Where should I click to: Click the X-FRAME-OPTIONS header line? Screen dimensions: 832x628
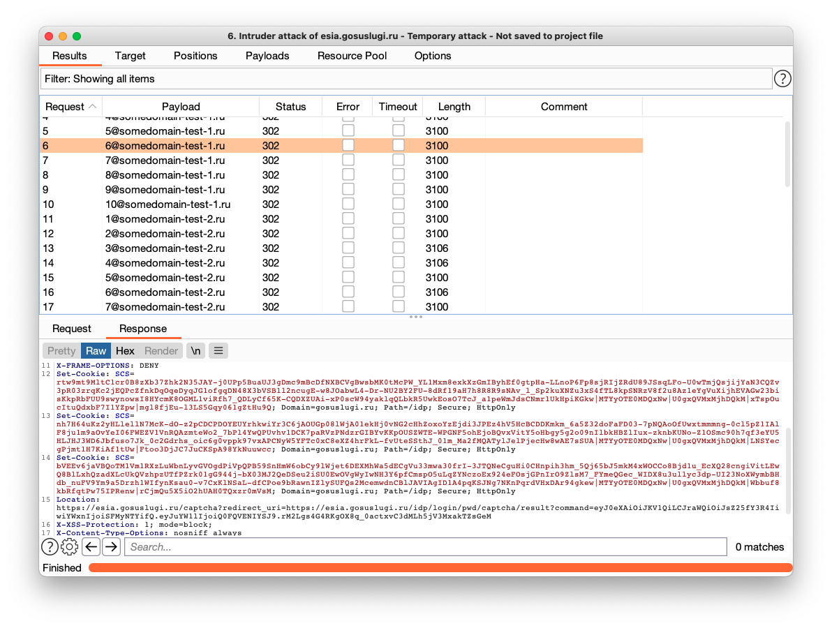[x=107, y=366]
